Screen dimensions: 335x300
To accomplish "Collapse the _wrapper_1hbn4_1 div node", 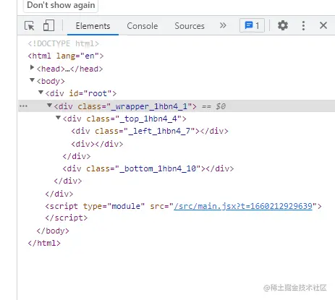I will (49, 105).
